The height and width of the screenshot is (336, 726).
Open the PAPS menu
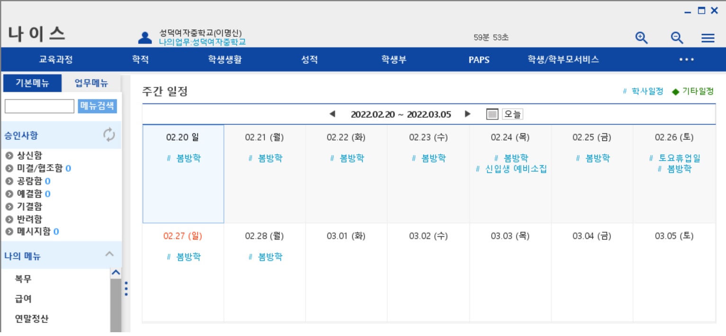click(x=479, y=60)
